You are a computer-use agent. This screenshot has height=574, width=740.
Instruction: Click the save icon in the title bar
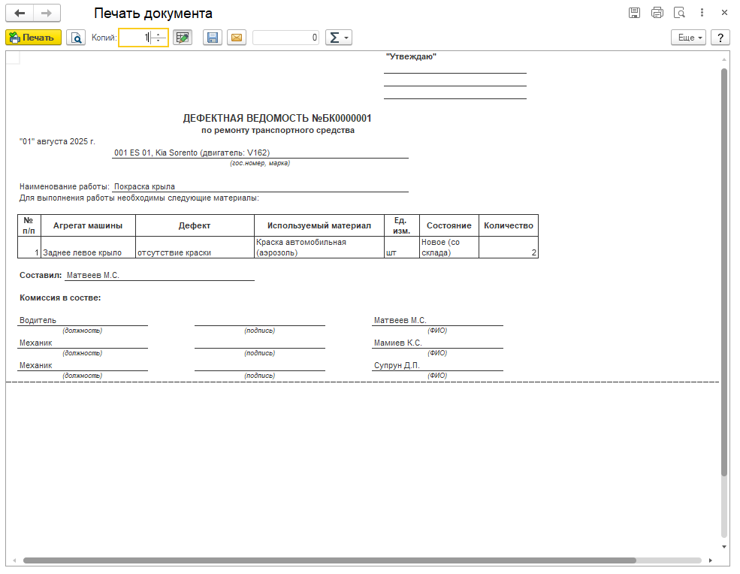pyautogui.click(x=634, y=13)
